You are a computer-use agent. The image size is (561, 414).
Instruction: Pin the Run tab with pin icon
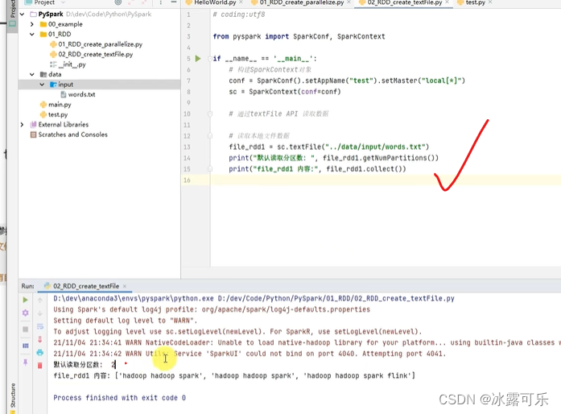26,362
